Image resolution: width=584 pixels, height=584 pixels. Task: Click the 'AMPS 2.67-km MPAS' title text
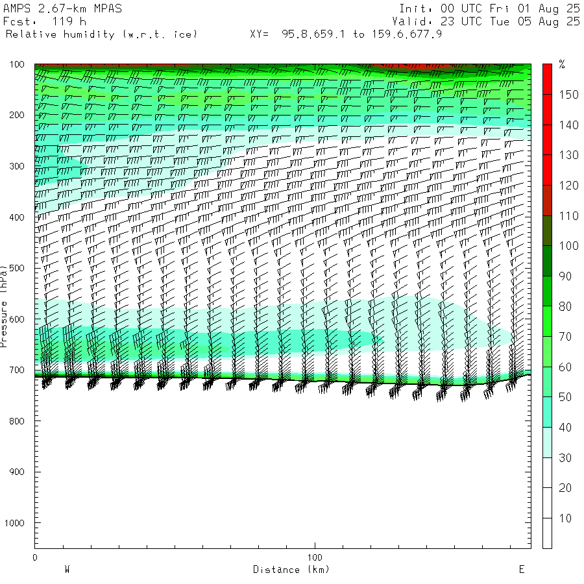(x=62, y=8)
